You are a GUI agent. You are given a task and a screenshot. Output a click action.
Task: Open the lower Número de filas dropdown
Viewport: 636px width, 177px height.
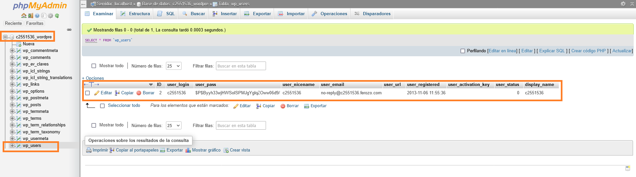pos(174,125)
